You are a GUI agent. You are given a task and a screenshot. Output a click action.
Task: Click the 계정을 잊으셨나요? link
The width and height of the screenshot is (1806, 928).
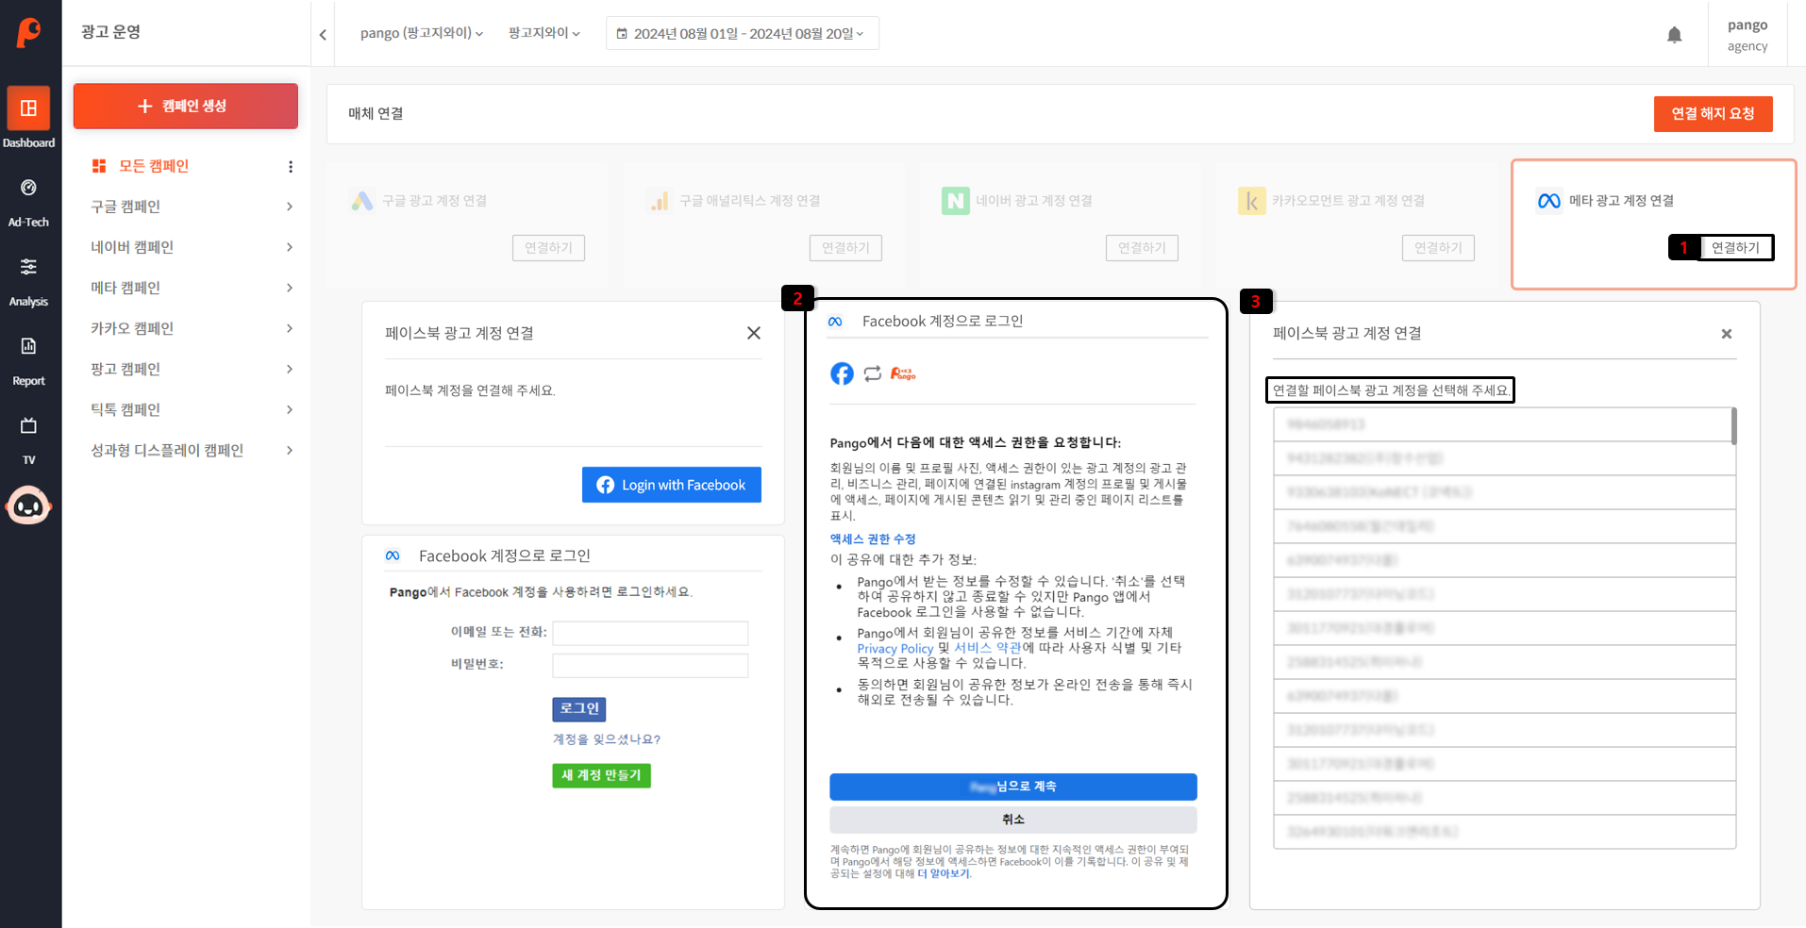[x=607, y=739]
